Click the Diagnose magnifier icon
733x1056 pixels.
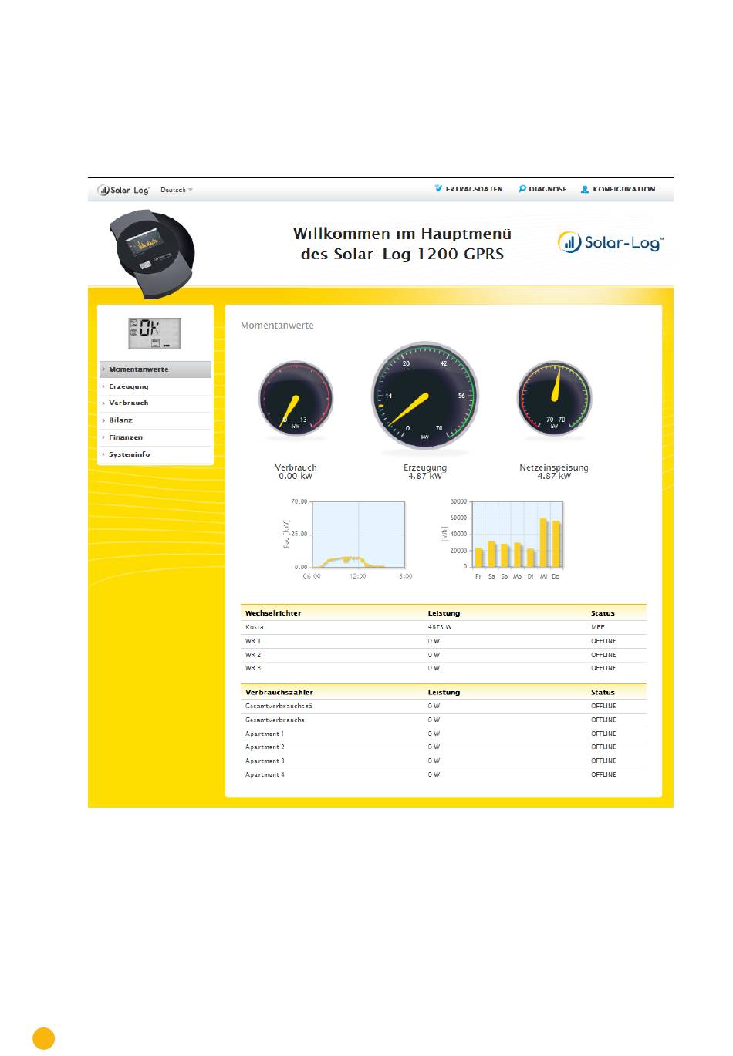click(522, 188)
